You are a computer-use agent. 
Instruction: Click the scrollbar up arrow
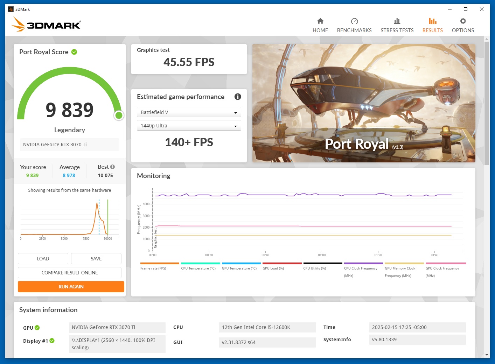487,38
